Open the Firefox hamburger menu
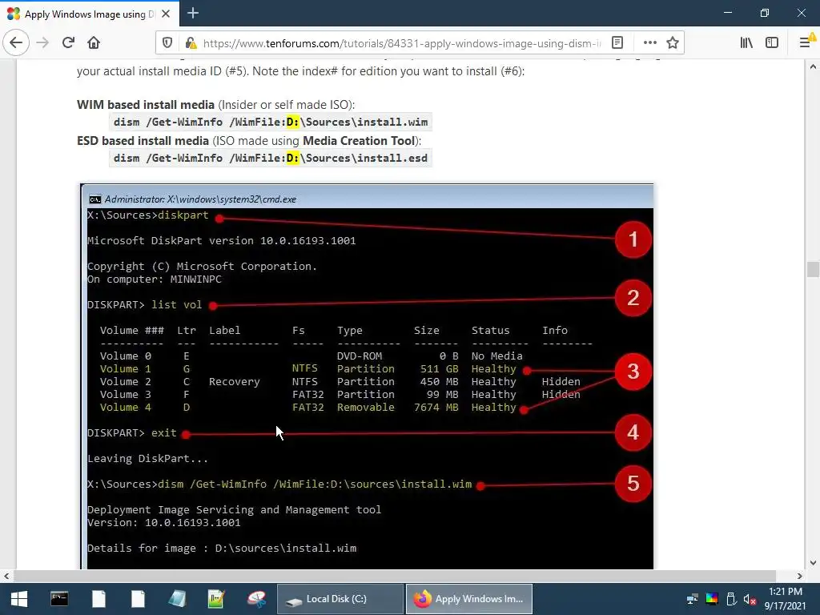The height and width of the screenshot is (615, 820). [806, 42]
